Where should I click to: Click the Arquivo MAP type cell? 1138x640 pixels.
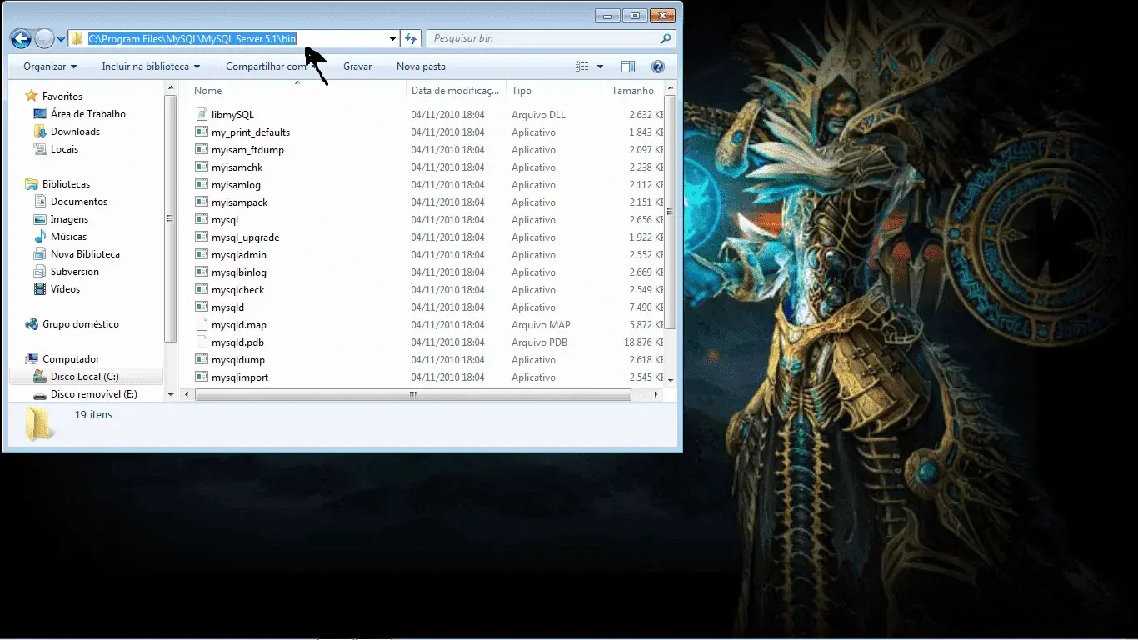click(x=541, y=325)
